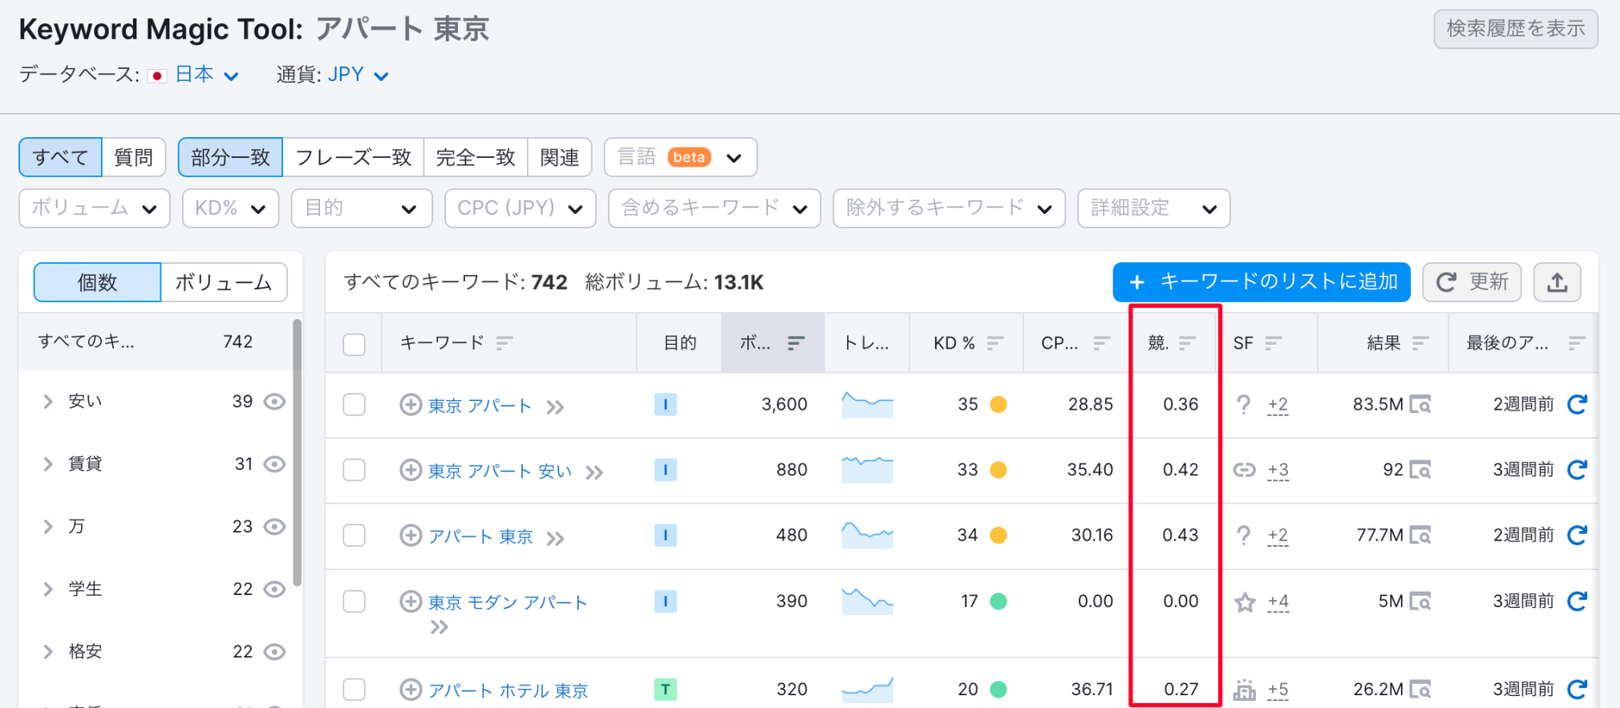Sort by 結果 column icon

click(x=1420, y=343)
